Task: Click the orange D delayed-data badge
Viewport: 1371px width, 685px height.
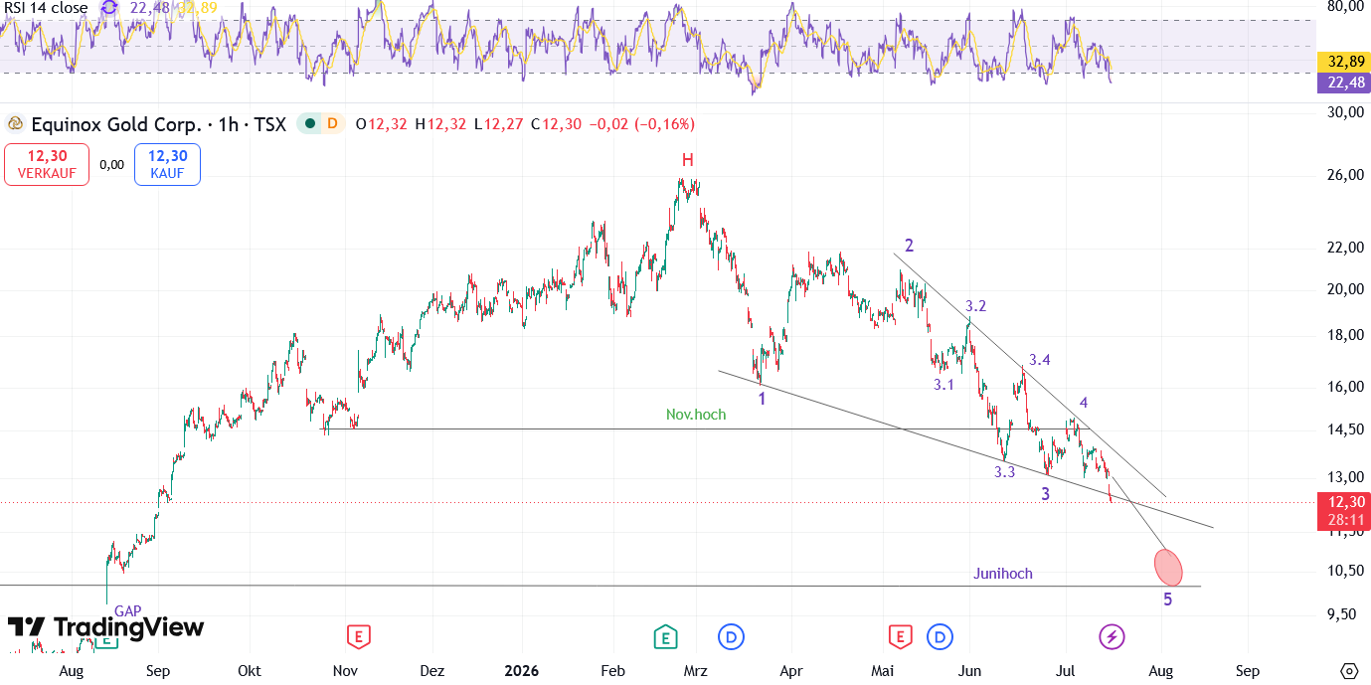Action: coord(332,124)
